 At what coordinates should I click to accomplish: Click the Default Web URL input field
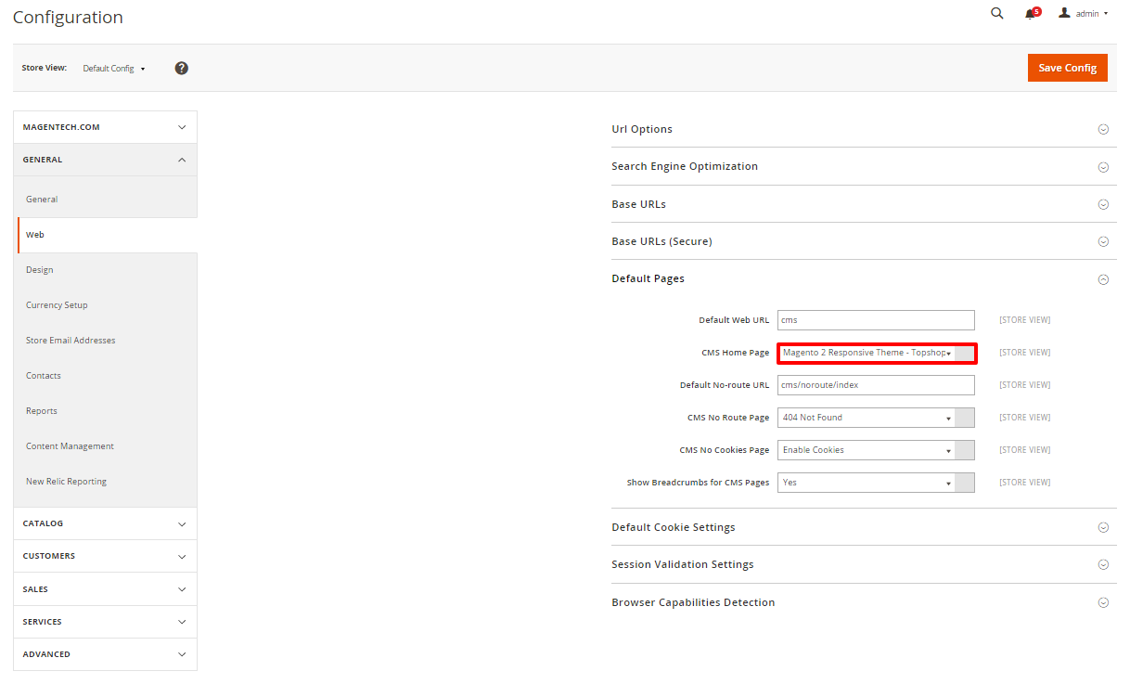[876, 320]
